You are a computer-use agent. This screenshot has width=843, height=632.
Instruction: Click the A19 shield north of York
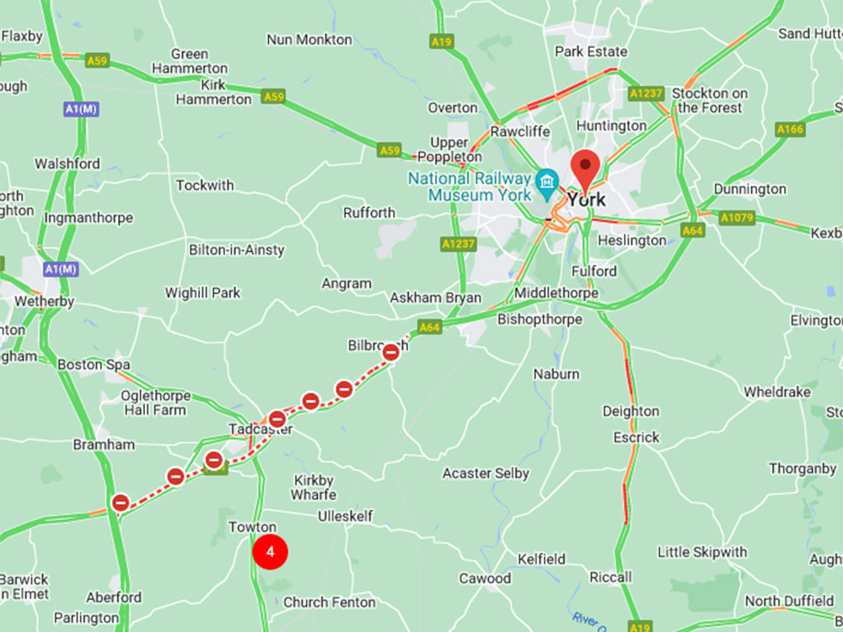[x=442, y=41]
